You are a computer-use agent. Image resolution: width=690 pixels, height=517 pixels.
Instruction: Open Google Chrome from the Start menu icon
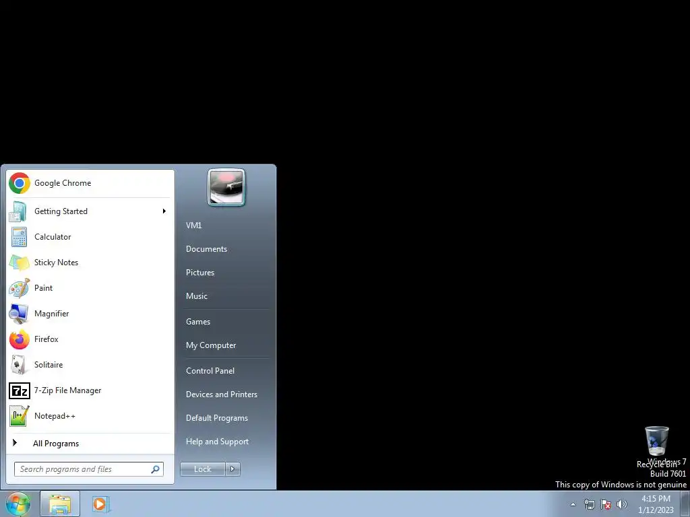pyautogui.click(x=20, y=183)
